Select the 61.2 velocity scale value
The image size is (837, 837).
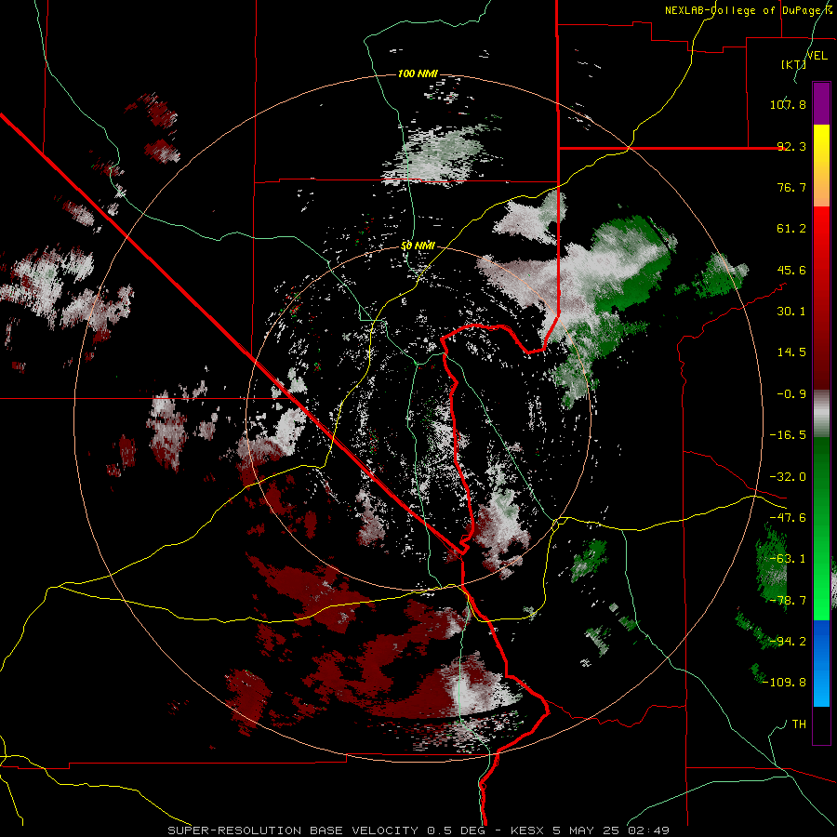[x=791, y=229]
